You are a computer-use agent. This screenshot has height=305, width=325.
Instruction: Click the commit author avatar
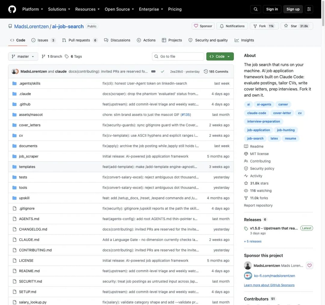tap(14, 72)
